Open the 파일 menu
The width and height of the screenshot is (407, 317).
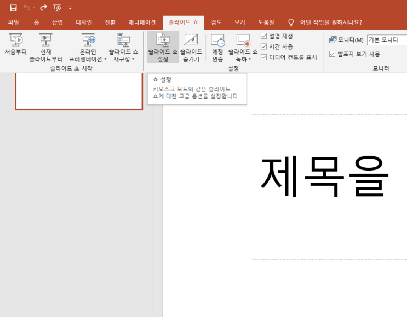(13, 22)
